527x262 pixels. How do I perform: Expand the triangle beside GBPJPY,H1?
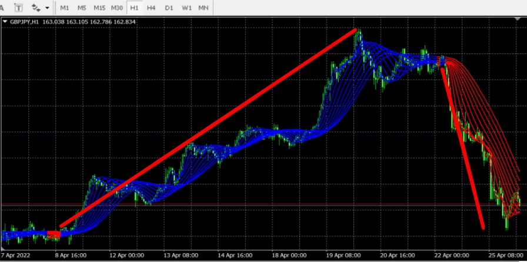pos(5,22)
